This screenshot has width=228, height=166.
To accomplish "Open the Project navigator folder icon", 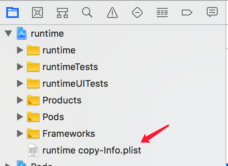I will (12, 13).
